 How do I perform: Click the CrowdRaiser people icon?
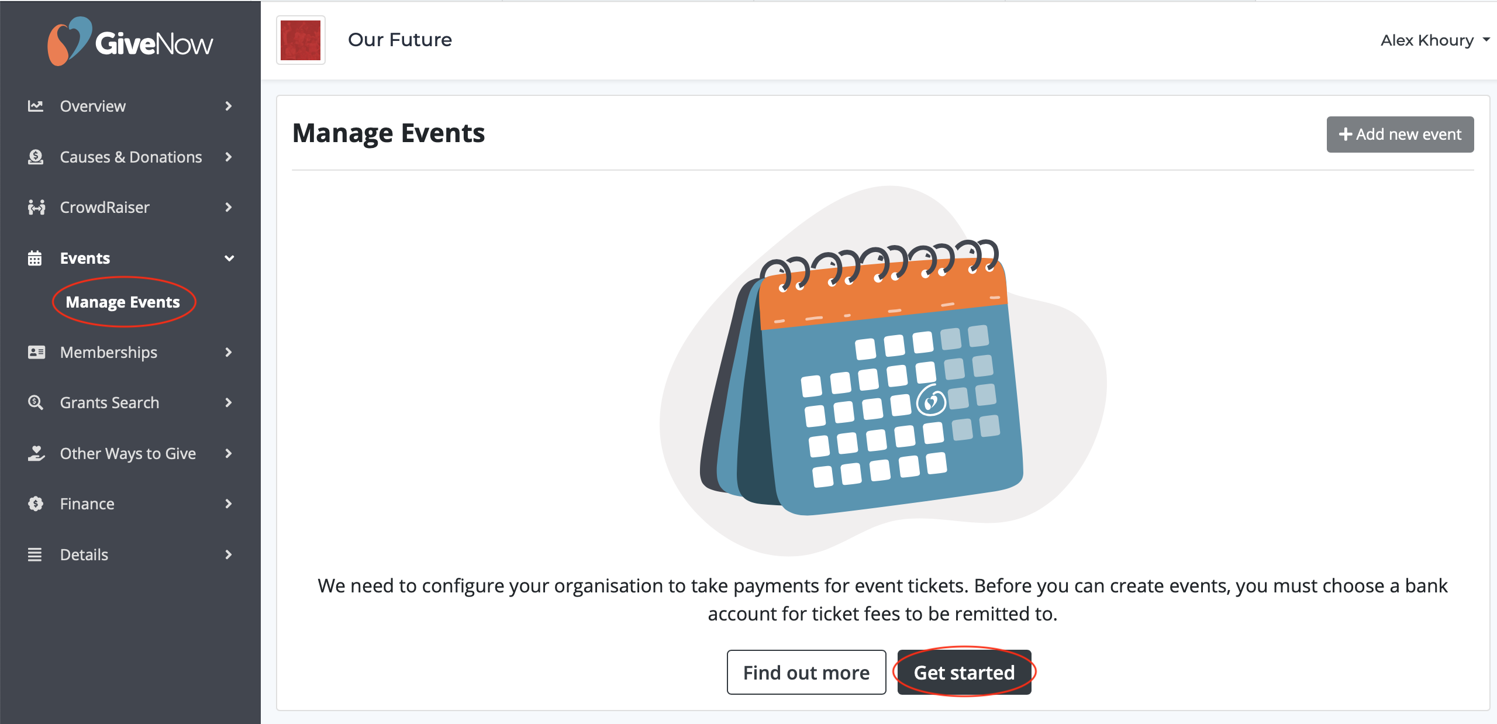click(36, 207)
